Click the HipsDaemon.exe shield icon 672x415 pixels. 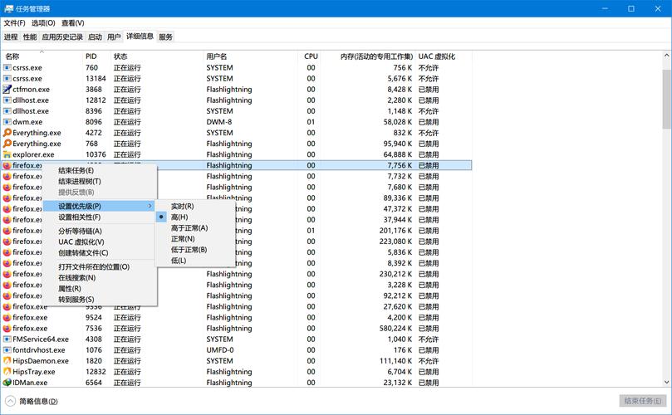point(7,360)
